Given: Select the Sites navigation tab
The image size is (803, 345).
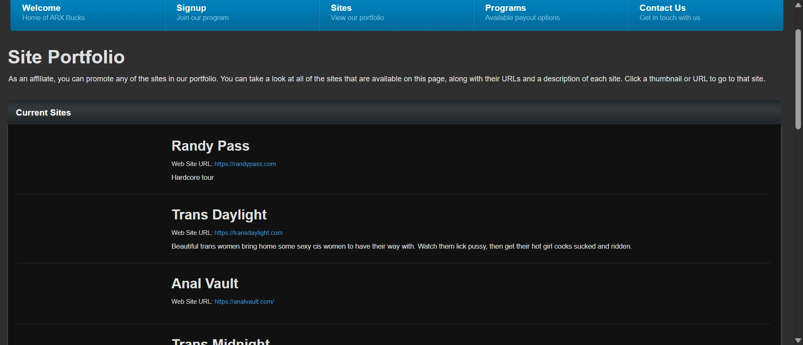Looking at the screenshot, I should click(x=396, y=15).
